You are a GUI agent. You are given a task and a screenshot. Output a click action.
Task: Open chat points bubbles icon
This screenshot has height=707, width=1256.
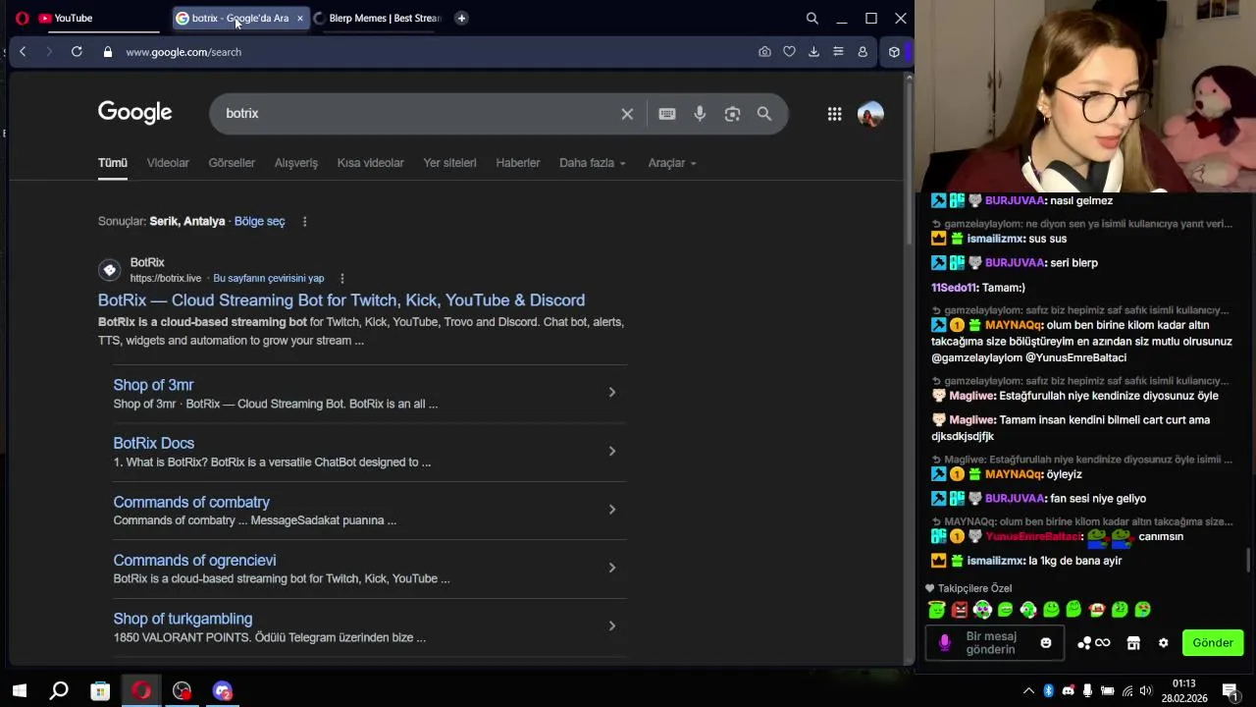pos(1084,643)
